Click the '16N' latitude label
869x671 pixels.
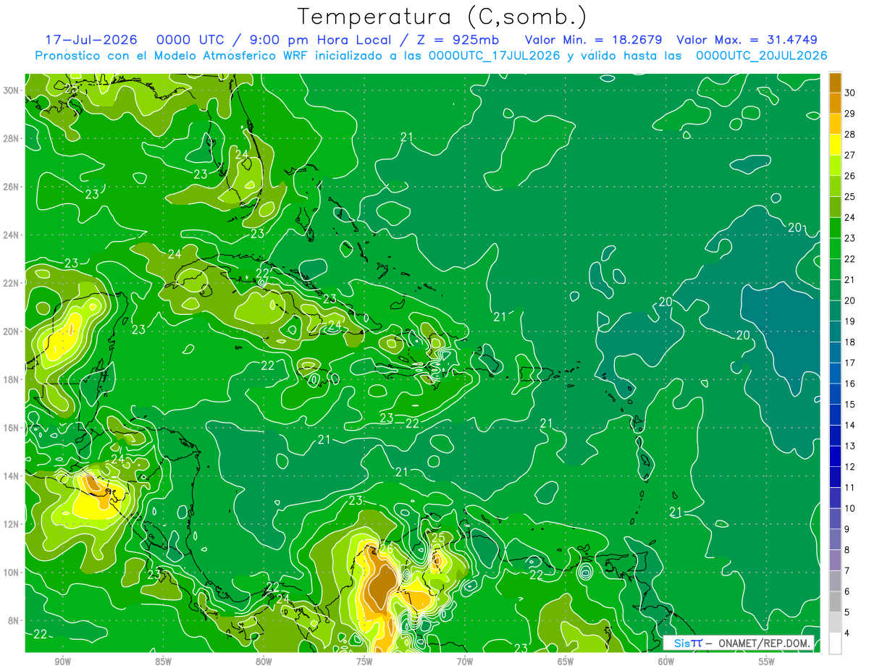[11, 428]
